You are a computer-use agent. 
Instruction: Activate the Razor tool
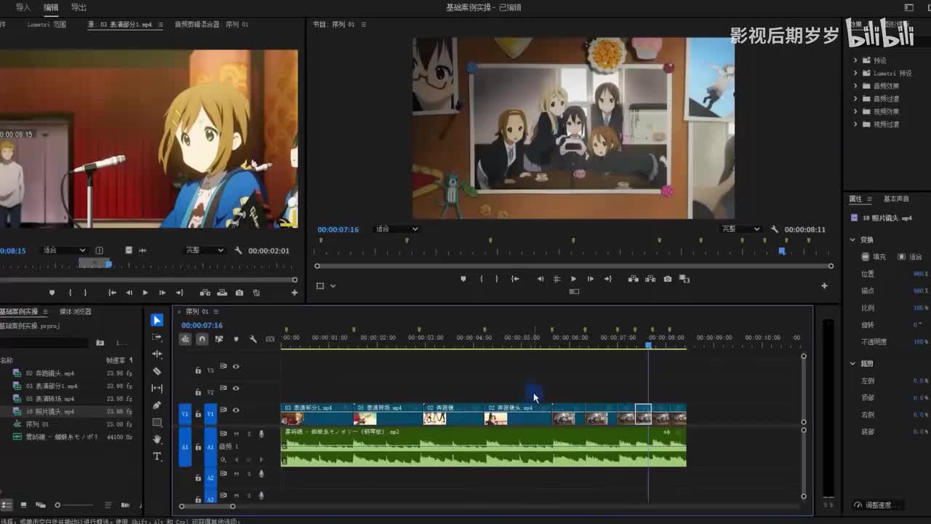pyautogui.click(x=157, y=371)
